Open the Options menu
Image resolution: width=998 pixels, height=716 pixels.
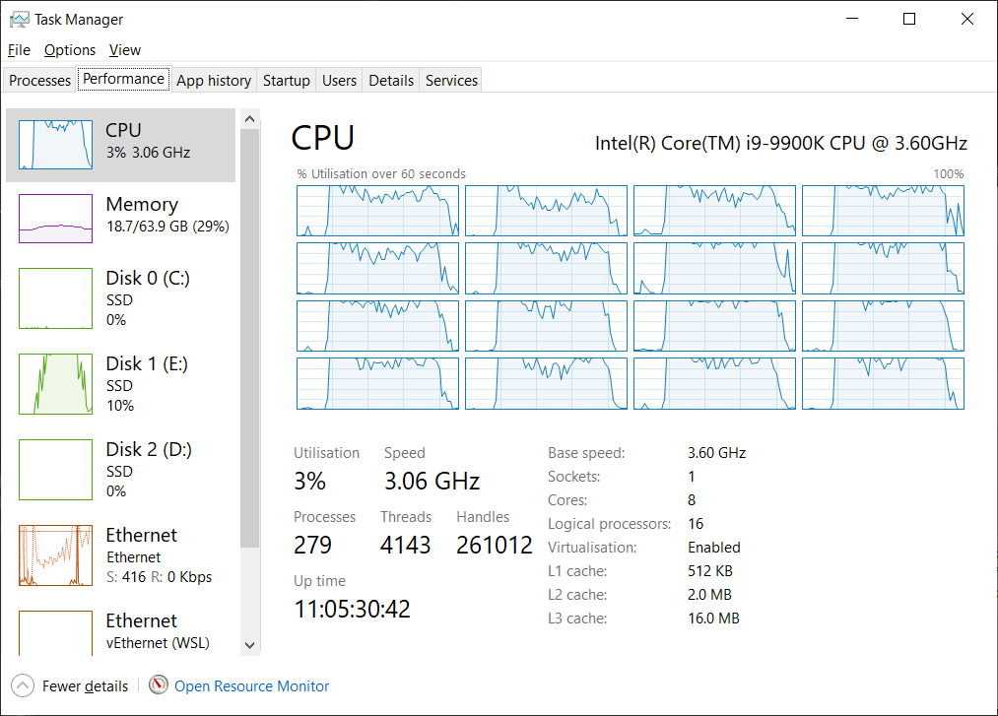coord(69,49)
